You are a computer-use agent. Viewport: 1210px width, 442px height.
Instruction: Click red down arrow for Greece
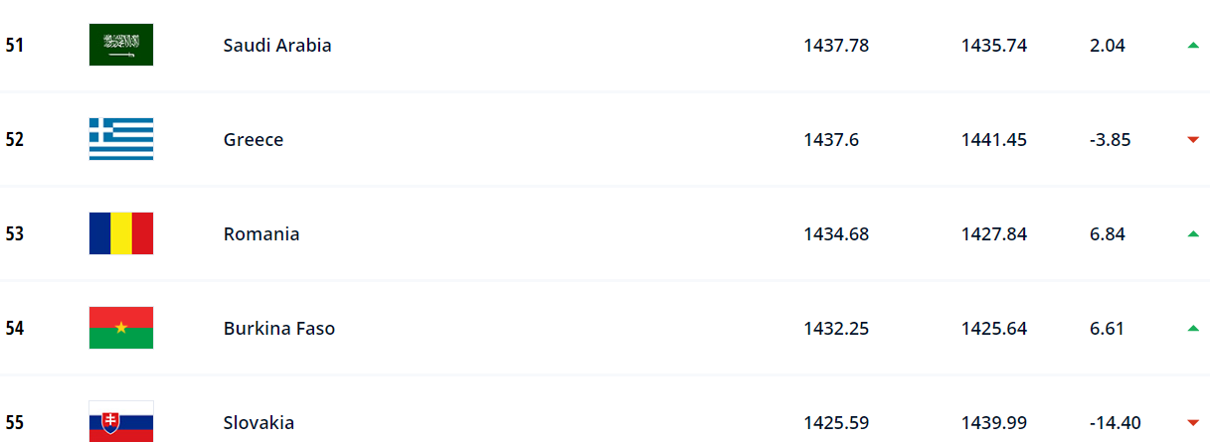1193,140
